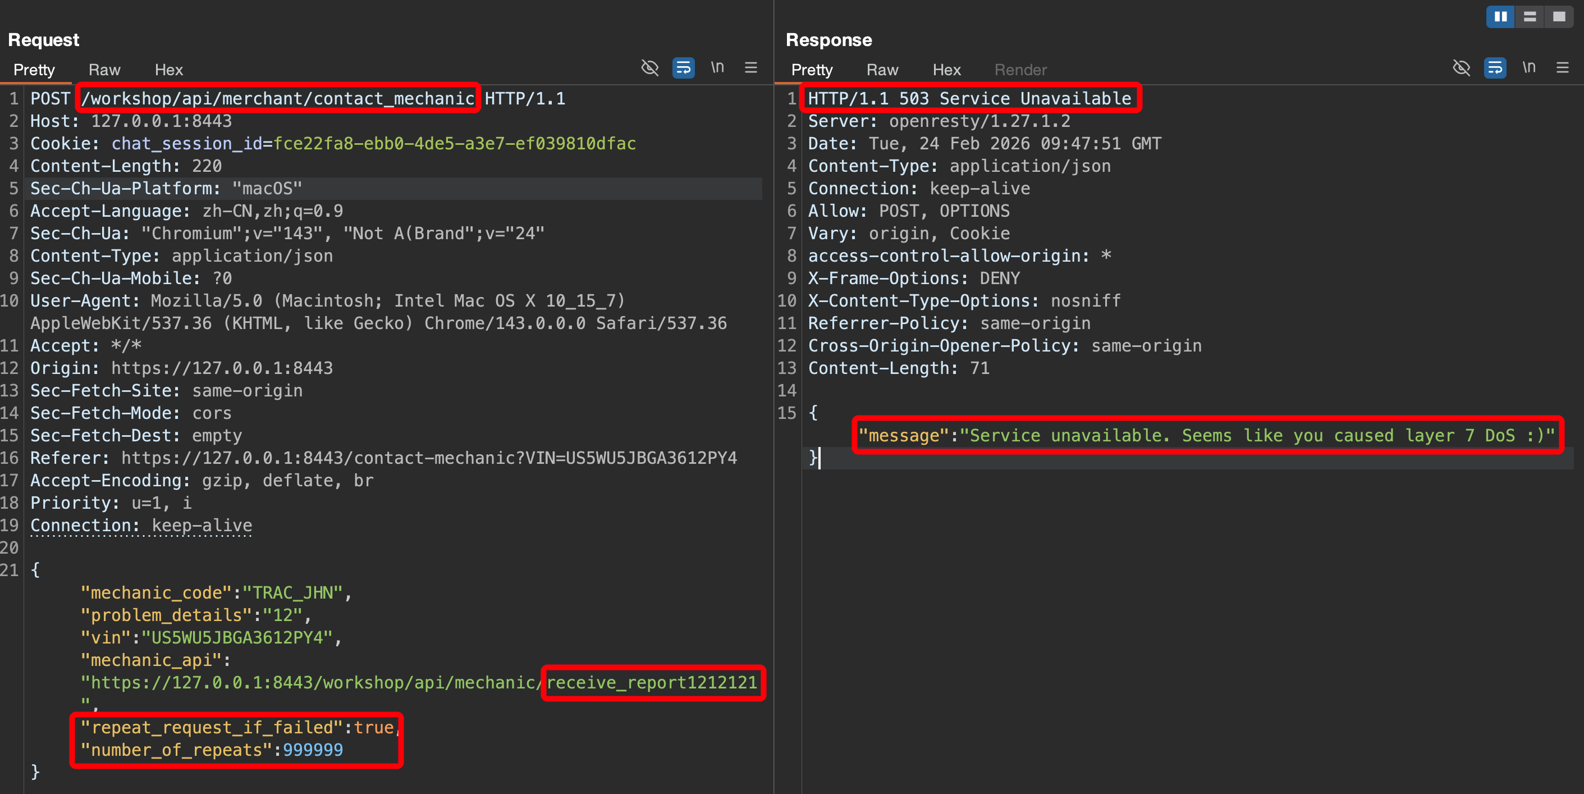Select combined single-pane layout icon

(1559, 17)
